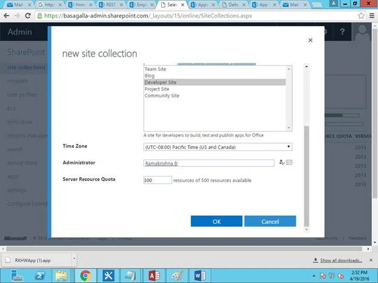Launch Word from the taskbar

click(200, 276)
